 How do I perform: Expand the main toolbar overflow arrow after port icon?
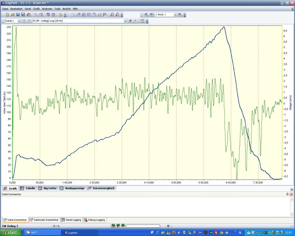coord(65,15)
